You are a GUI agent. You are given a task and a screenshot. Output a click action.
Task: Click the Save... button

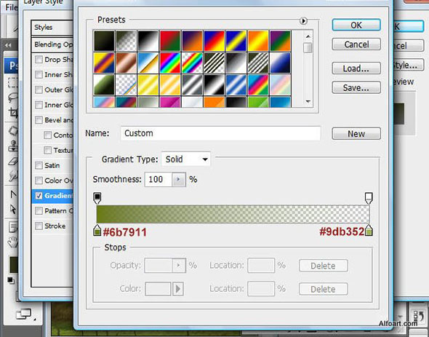(x=356, y=87)
